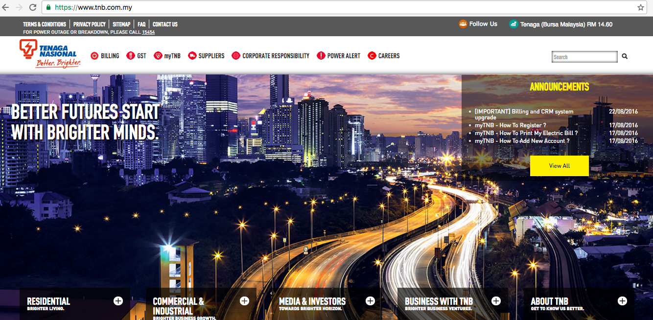Image resolution: width=653 pixels, height=320 pixels.
Task: Open the Careers menu item
Action: tap(389, 56)
